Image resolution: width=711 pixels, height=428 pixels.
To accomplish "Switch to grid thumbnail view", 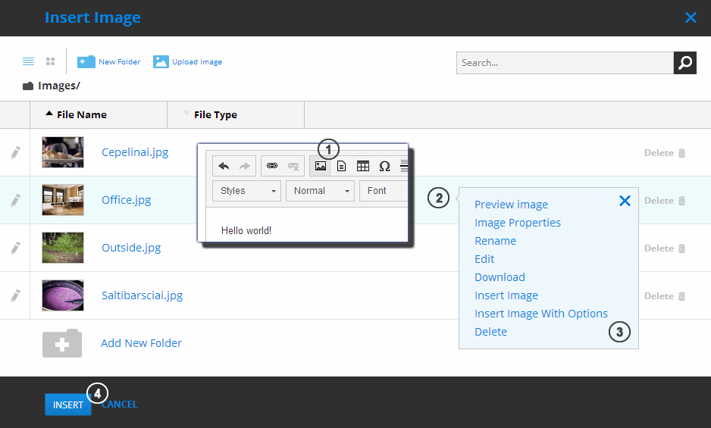I will coord(50,61).
